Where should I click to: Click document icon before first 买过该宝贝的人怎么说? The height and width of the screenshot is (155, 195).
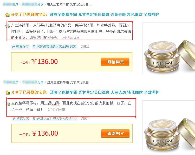(x=34, y=47)
